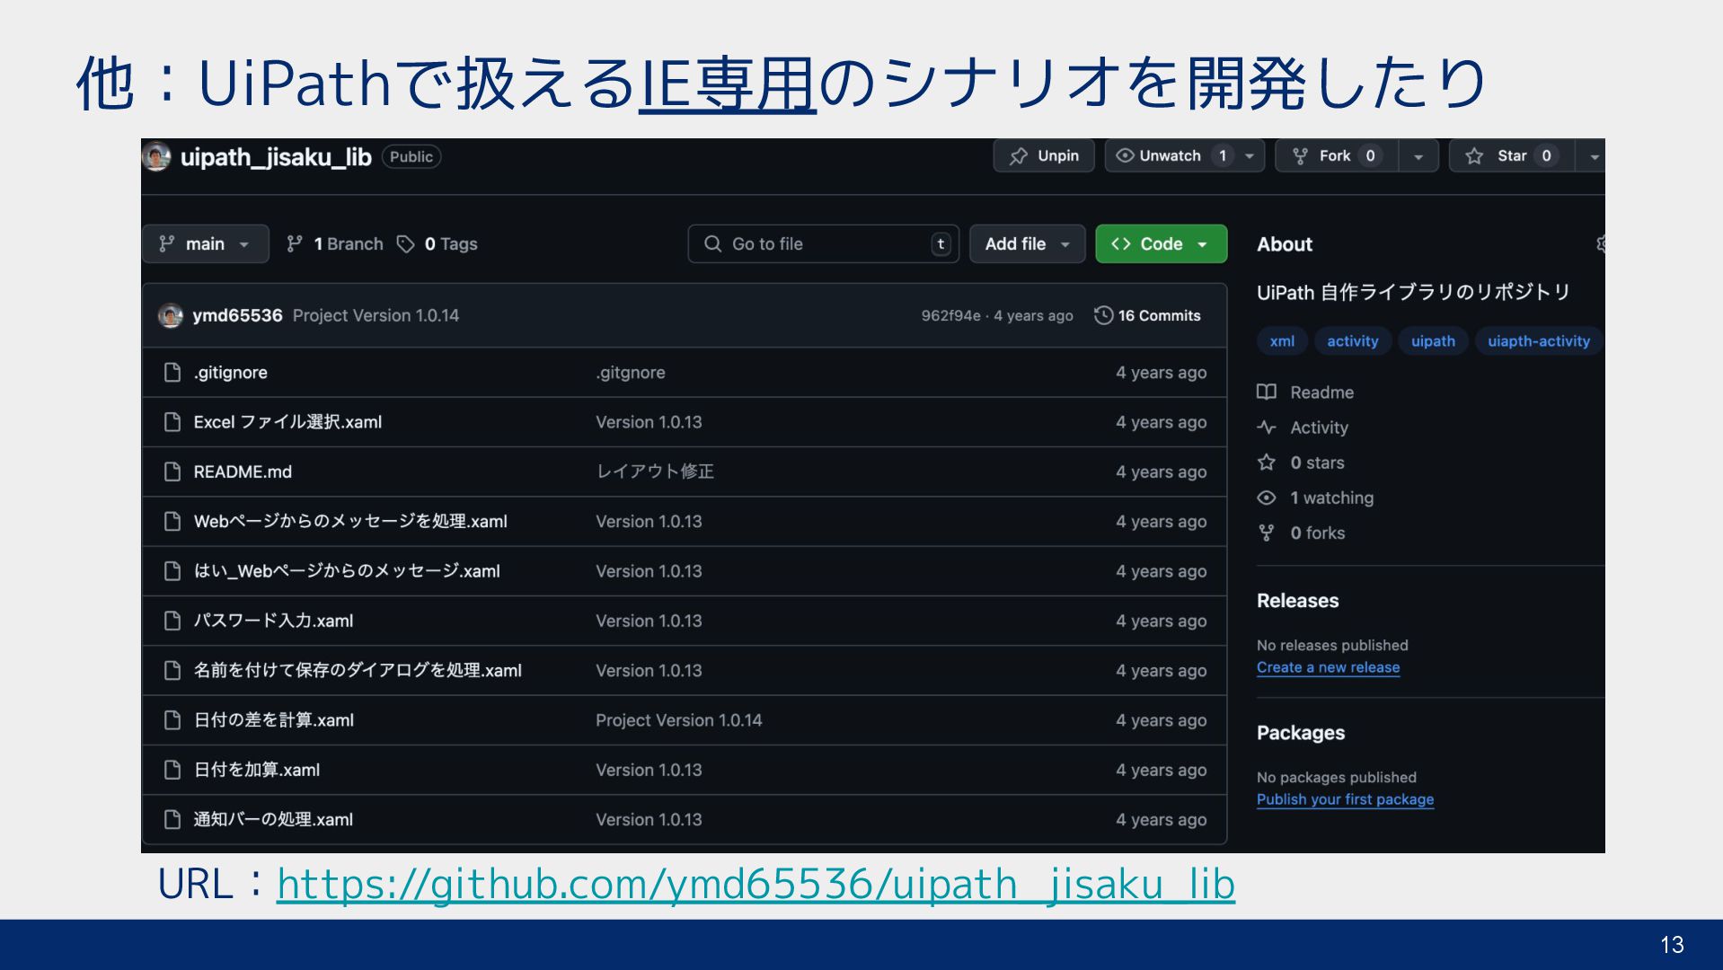The height and width of the screenshot is (970, 1723).
Task: Click the Go to file search field
Action: pos(823,243)
